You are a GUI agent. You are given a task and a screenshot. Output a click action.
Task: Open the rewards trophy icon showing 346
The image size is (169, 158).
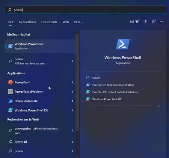pos(134,22)
